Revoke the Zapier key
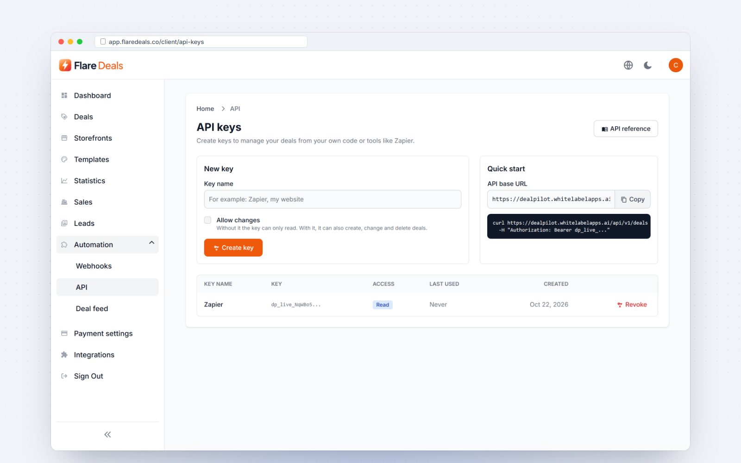Image resolution: width=741 pixels, height=463 pixels. point(632,305)
